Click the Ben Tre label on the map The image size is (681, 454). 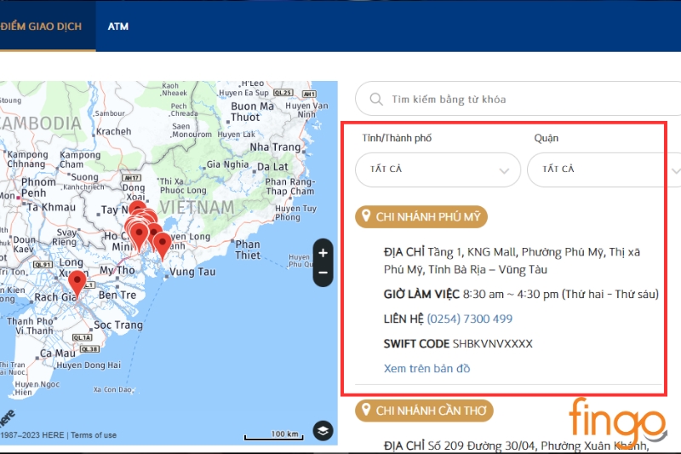click(x=117, y=295)
